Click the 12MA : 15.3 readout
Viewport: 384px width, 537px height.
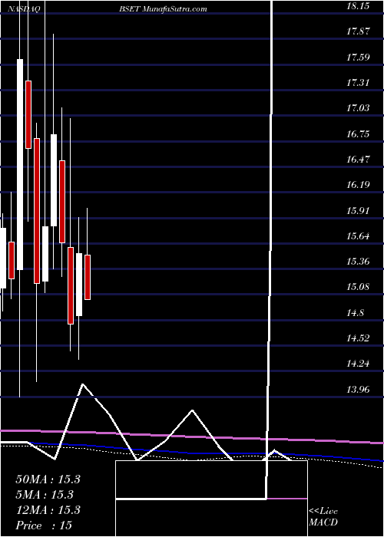click(x=48, y=510)
